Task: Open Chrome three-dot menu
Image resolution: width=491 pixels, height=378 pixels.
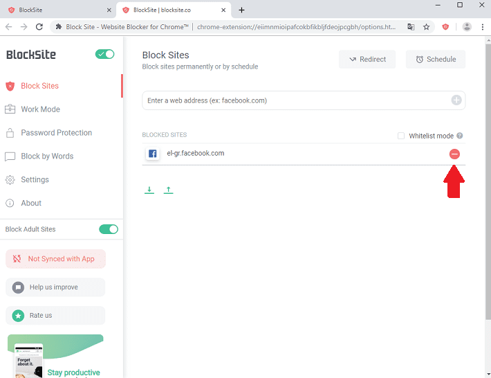Action: pos(483,27)
